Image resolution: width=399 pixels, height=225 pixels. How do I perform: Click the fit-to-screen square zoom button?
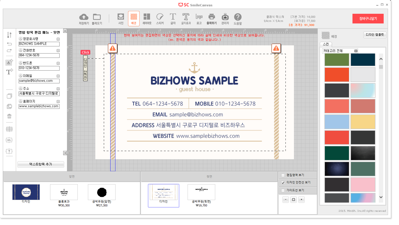pyautogui.click(x=293, y=200)
